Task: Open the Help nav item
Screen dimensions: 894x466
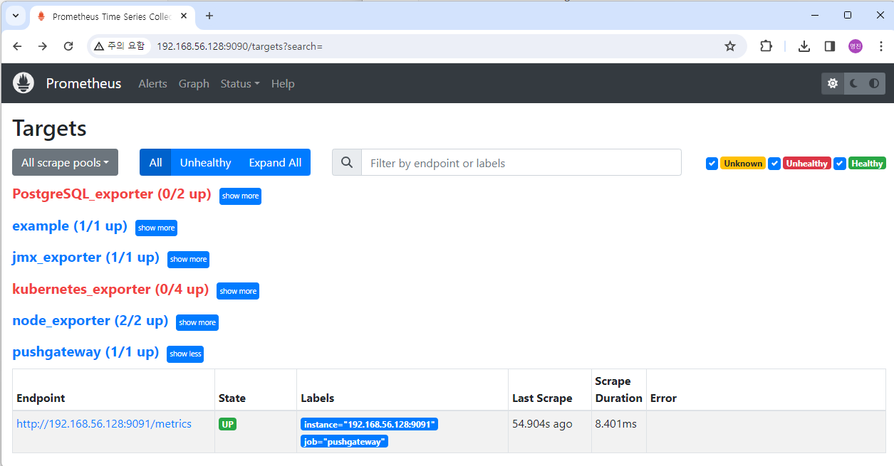Action: (283, 83)
